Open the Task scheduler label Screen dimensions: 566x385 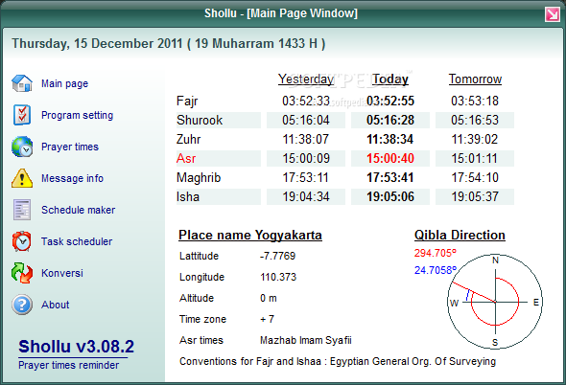pyautogui.click(x=77, y=241)
